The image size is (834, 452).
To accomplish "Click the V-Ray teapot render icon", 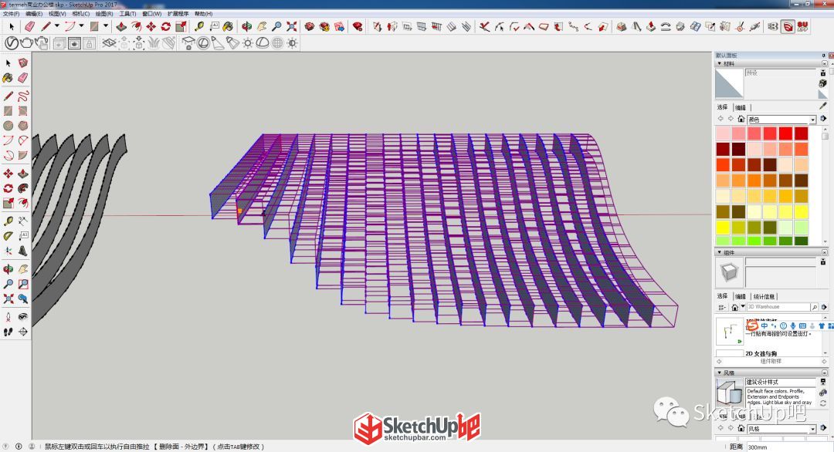I will [26, 43].
